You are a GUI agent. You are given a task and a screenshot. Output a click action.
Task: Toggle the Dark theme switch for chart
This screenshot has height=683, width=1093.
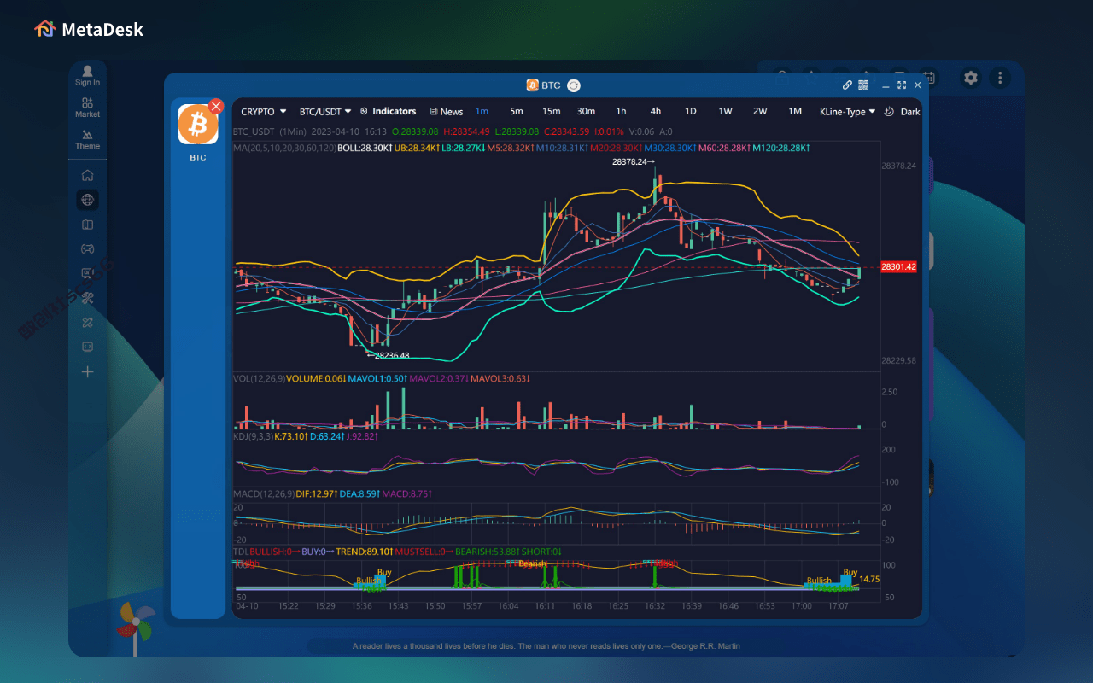(x=902, y=112)
